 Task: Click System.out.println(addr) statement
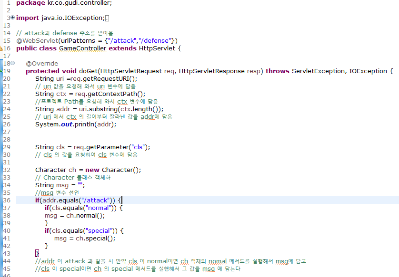76,124
